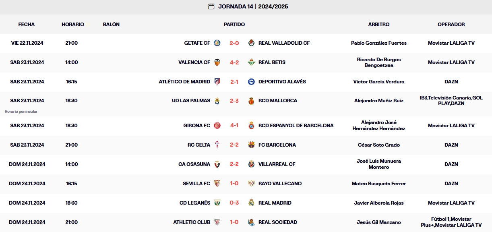Click referee Jesús Gil Manzano's name
Screen dimensions: 492x232
(x=379, y=222)
